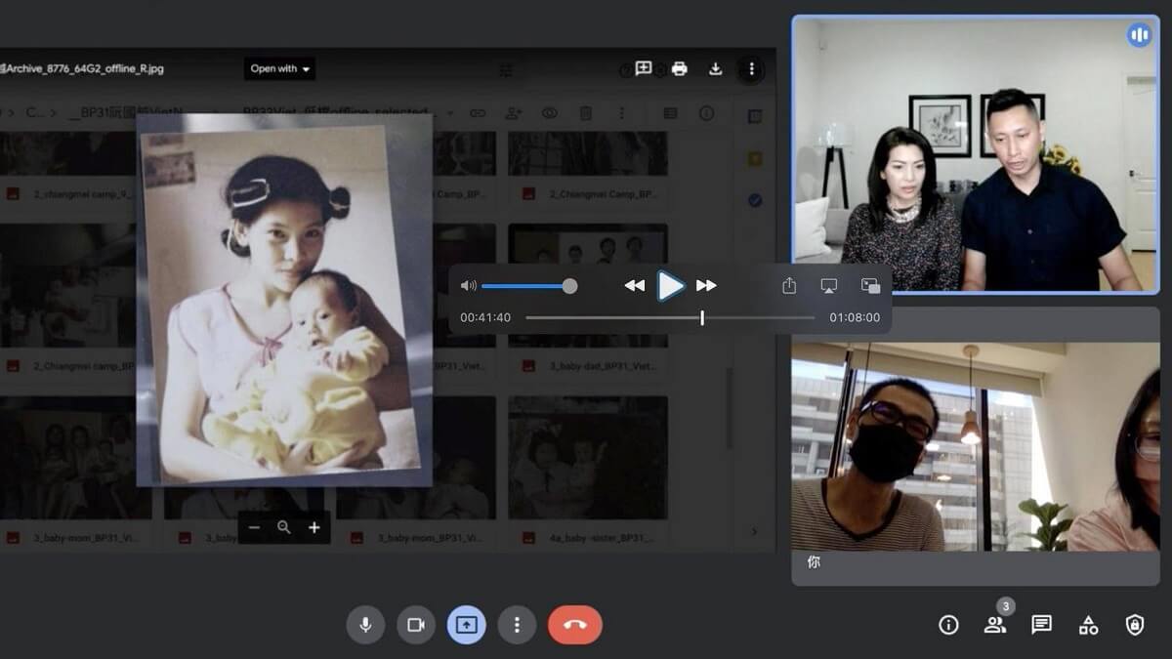Adjust the volume slider
This screenshot has height=659, width=1172.
click(529, 286)
